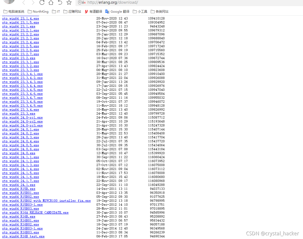Download otp_win64_R16B02.exe
Screen dimensions: 303x239
21,225
